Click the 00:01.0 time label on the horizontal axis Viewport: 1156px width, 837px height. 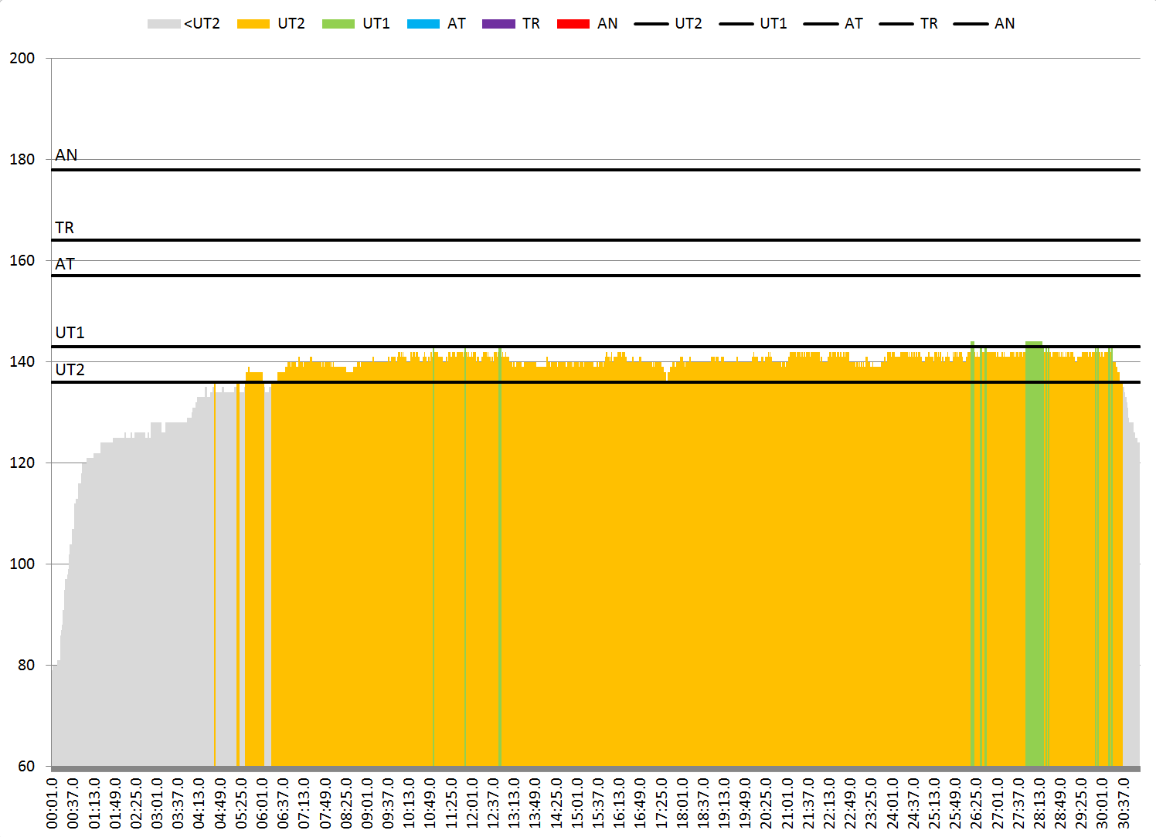53,803
